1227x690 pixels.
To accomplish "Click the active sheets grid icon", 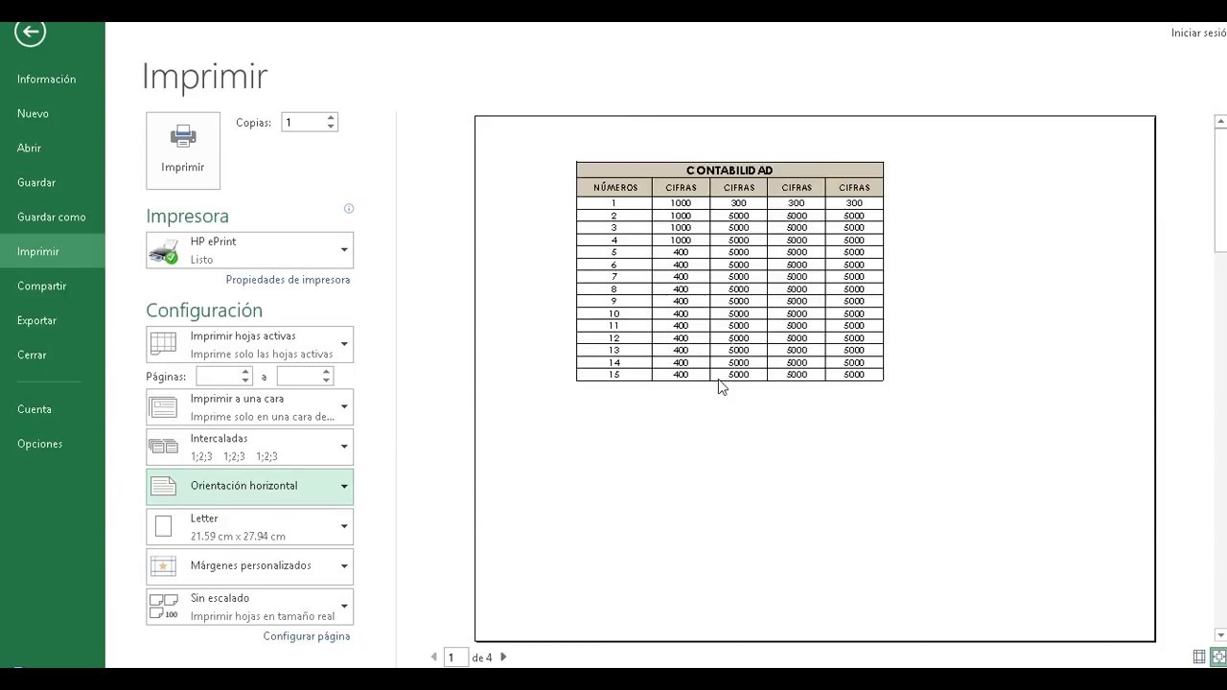I will 164,344.
